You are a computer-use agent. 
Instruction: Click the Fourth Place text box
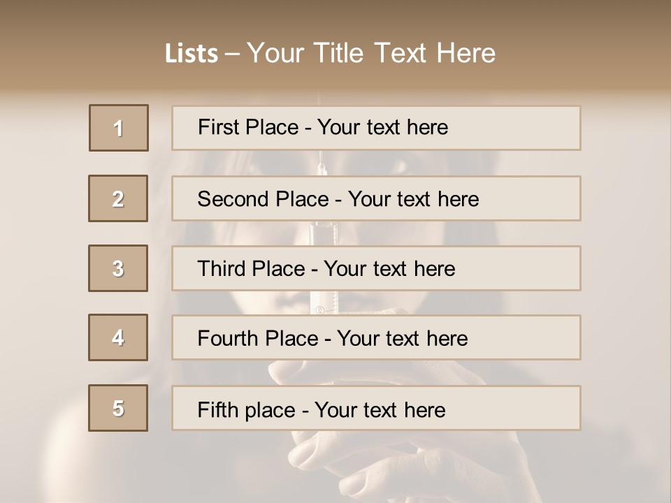pyautogui.click(x=376, y=337)
